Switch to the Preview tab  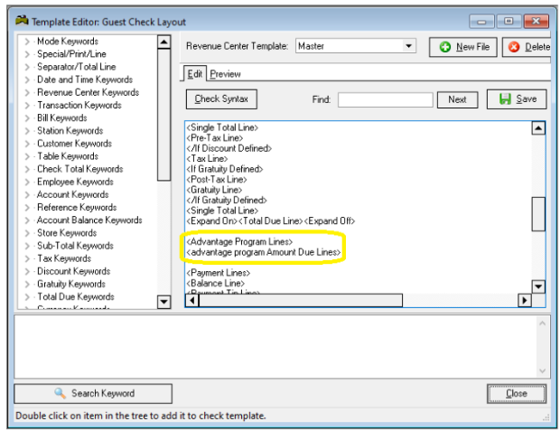point(225,74)
